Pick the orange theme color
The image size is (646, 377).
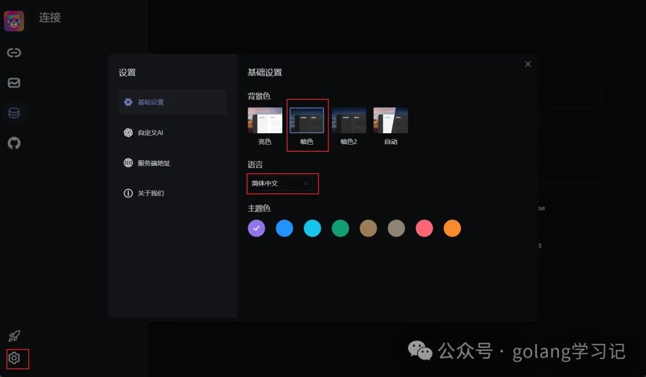click(452, 228)
